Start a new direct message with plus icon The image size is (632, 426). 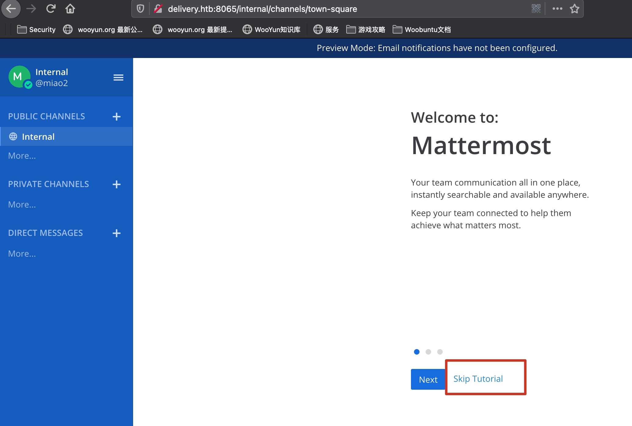(116, 233)
